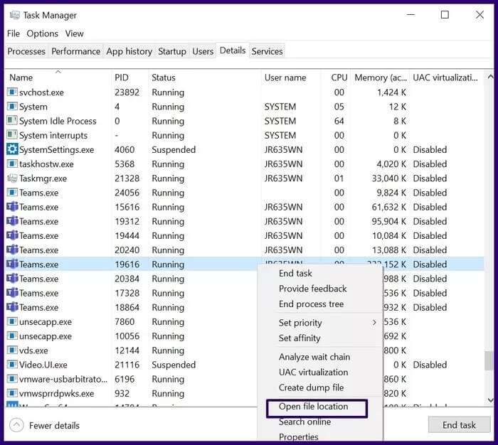Click the Teams icon for PID 20384
498x445 pixels.
[12, 278]
